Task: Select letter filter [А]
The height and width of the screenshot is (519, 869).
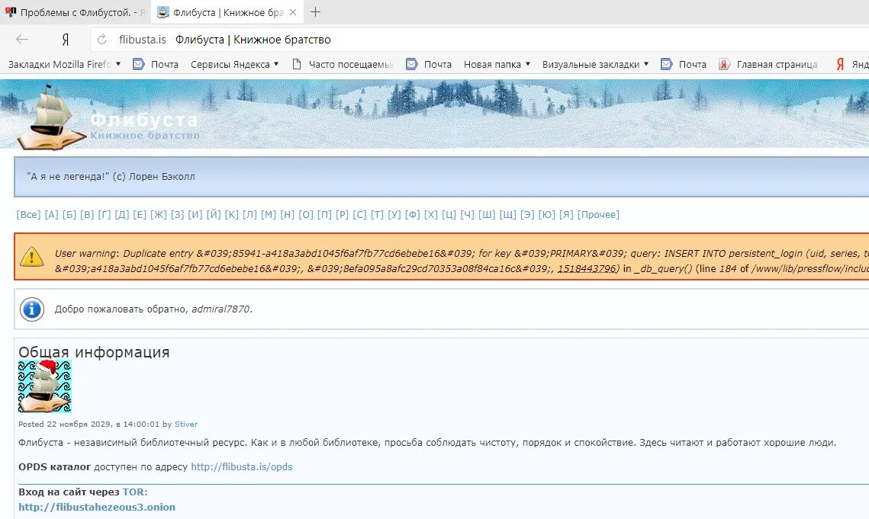Action: click(x=52, y=214)
